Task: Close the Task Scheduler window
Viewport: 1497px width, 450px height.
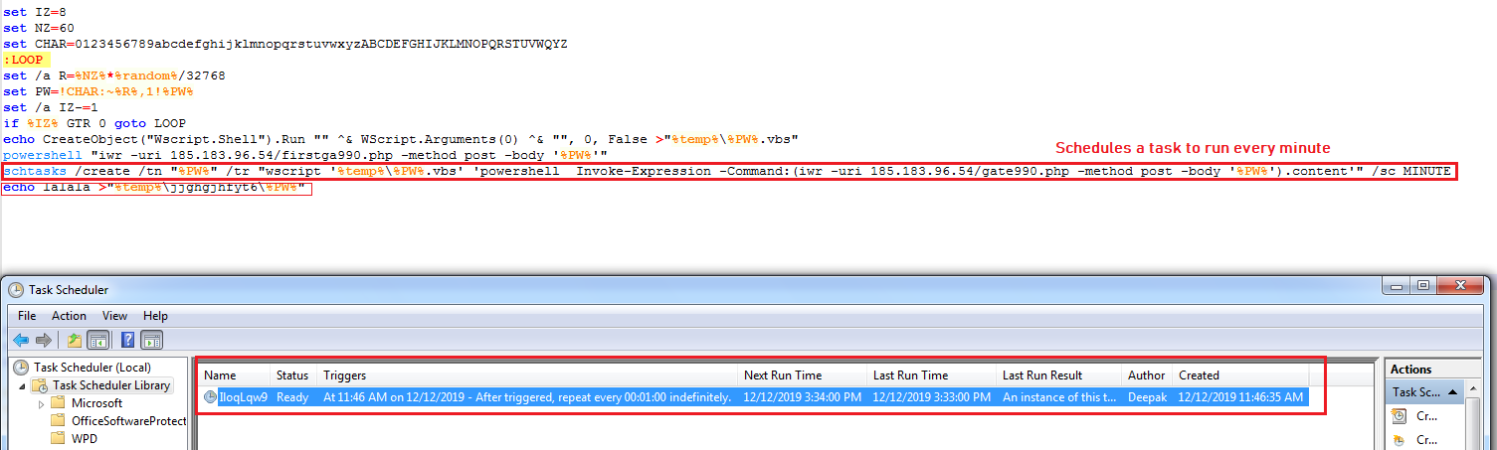Action: [x=1461, y=285]
